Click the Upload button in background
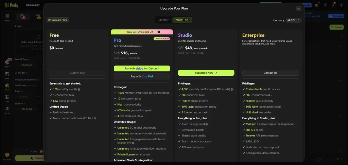 [x=336, y=27]
